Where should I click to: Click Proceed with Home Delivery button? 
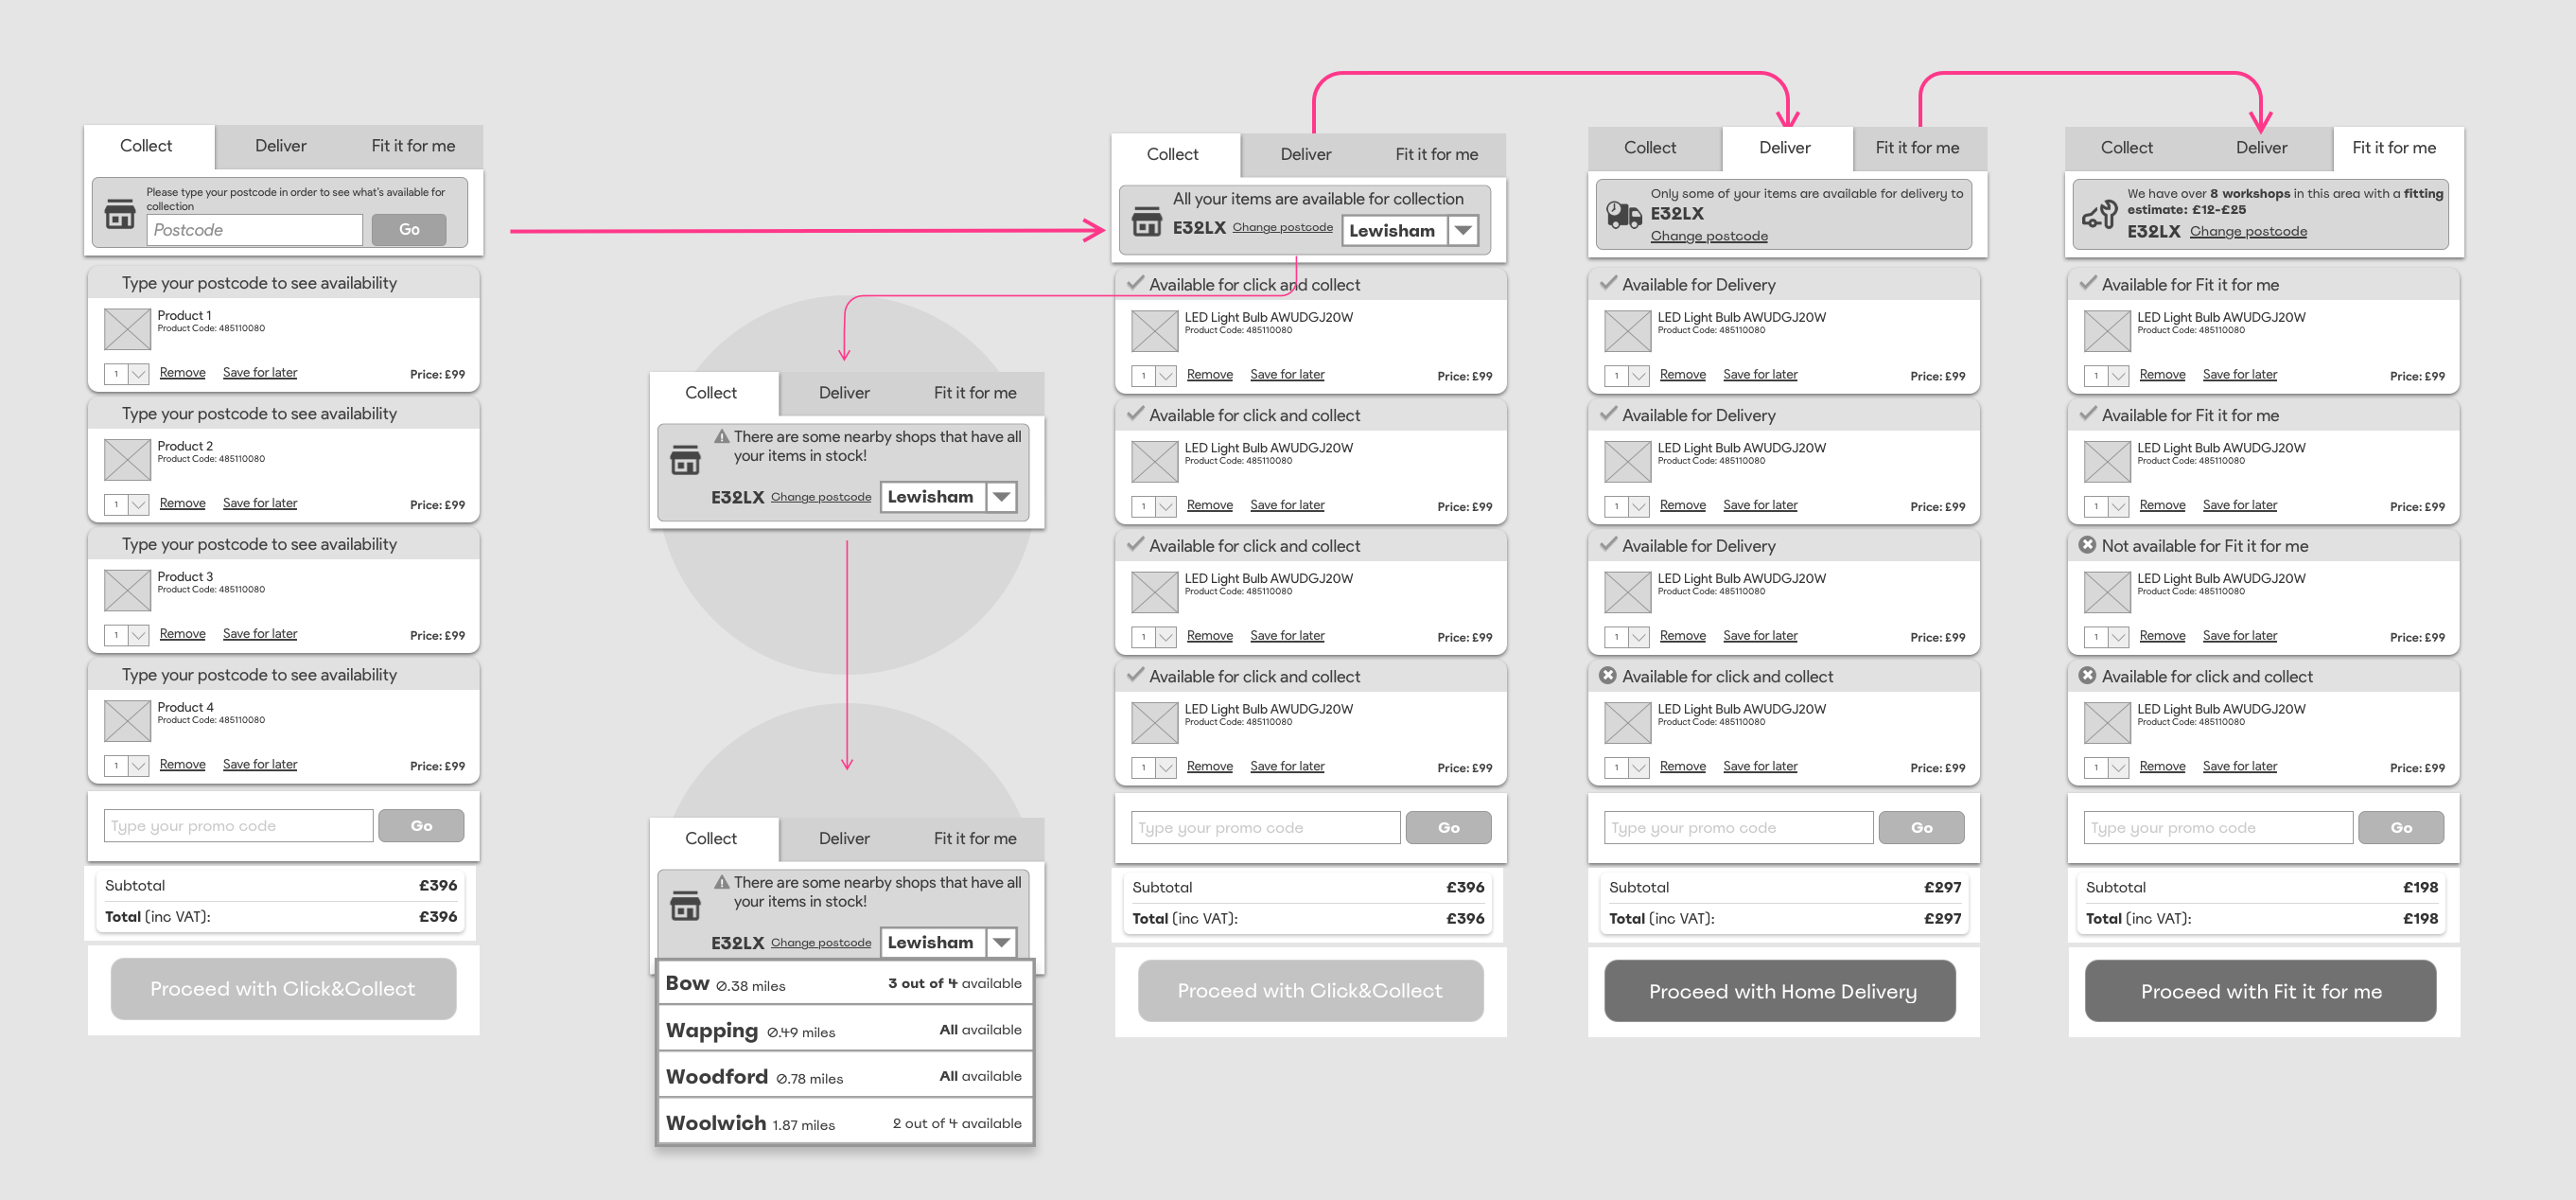coord(1780,991)
